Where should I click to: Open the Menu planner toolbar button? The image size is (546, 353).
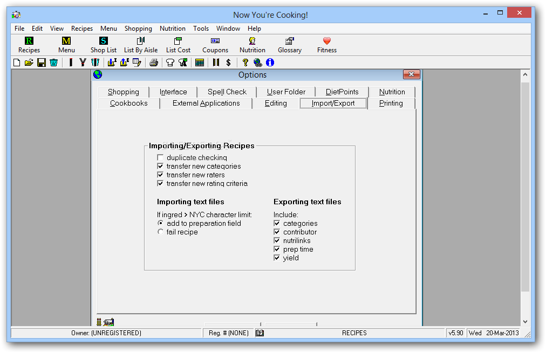[x=66, y=45]
